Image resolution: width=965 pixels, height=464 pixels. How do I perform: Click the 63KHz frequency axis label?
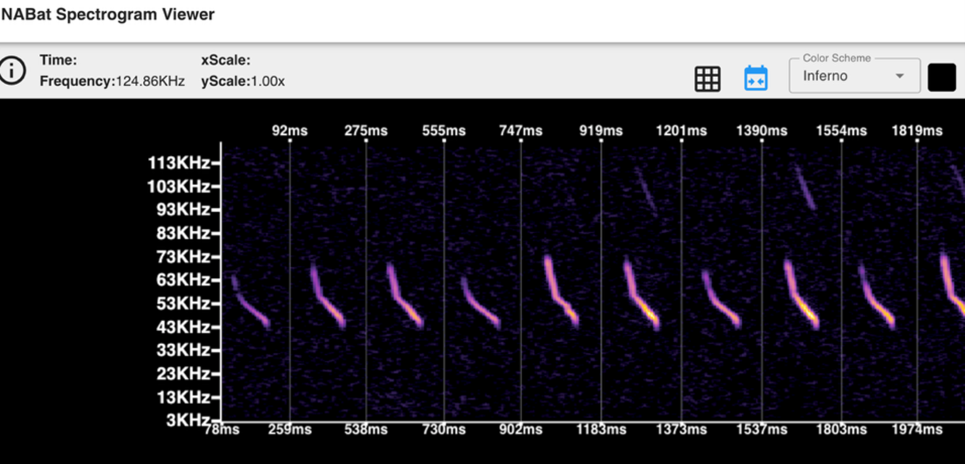[183, 280]
